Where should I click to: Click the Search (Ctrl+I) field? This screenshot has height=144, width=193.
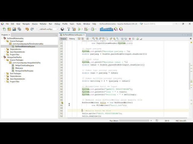tap(158, 24)
